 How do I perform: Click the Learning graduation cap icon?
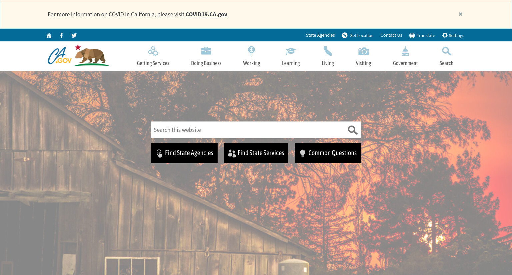(x=291, y=51)
